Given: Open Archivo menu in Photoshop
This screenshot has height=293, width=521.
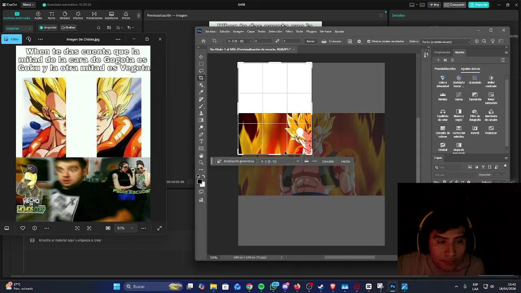Looking at the screenshot, I should click(211, 31).
